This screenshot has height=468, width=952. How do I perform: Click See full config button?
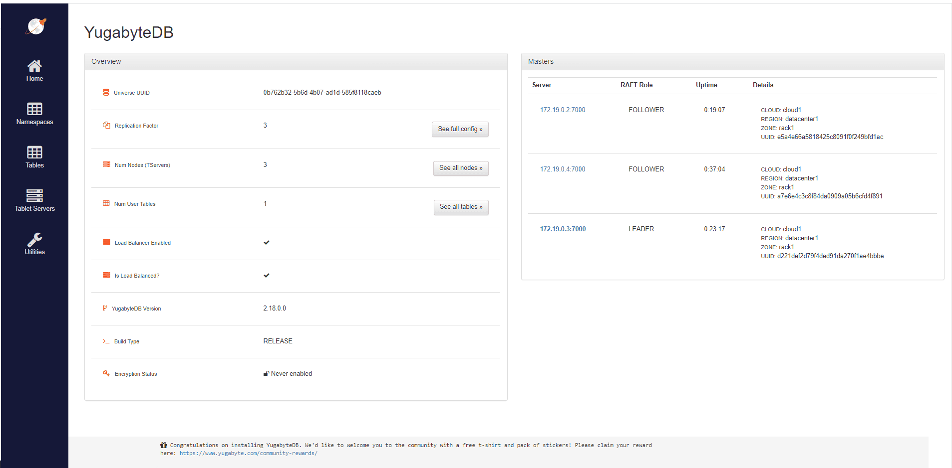pos(460,129)
